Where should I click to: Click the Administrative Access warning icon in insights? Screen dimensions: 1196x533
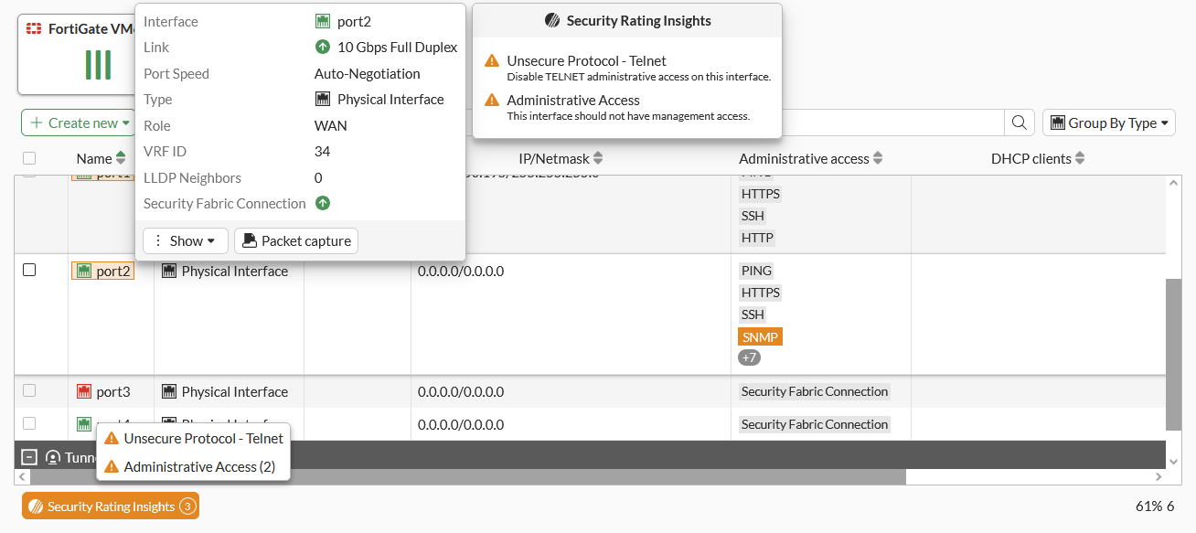coord(492,101)
